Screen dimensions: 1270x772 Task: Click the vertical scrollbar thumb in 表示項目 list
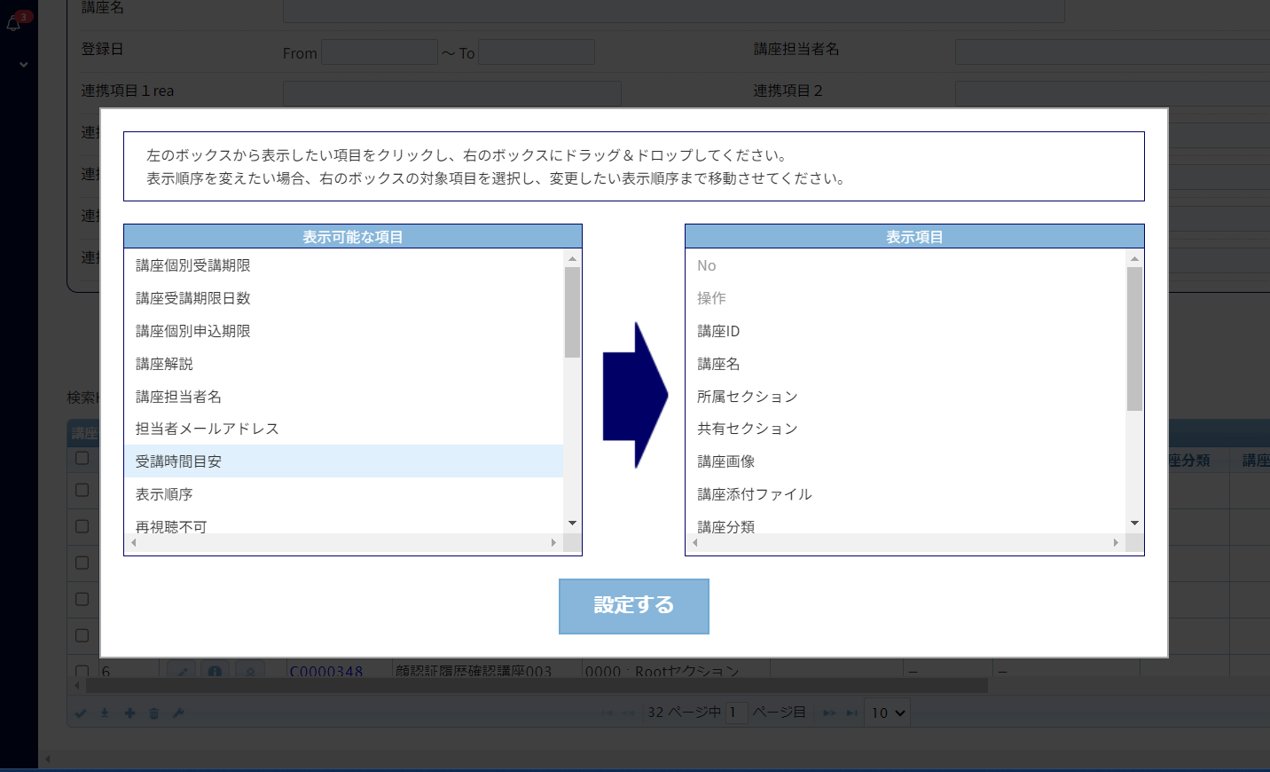pyautogui.click(x=1134, y=338)
